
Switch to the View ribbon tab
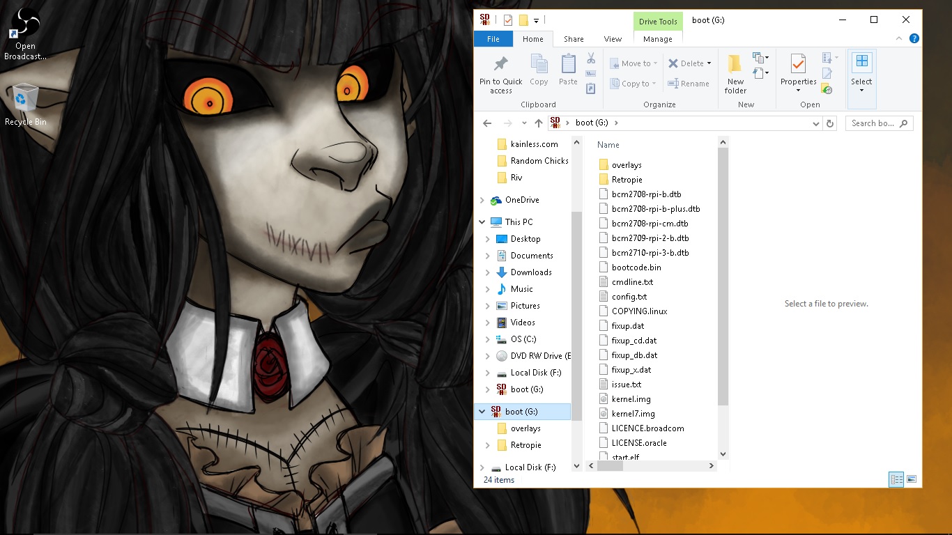(x=613, y=39)
